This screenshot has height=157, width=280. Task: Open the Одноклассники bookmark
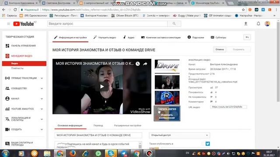[33, 16]
